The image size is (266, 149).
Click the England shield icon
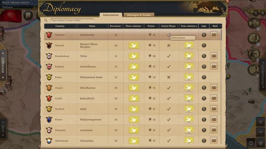click(49, 67)
